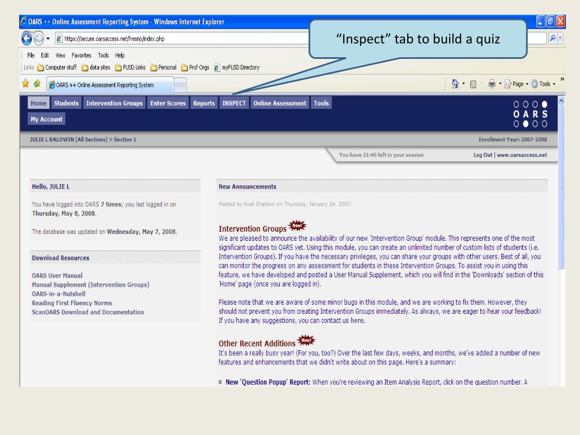This screenshot has width=580, height=435.
Task: Click the browser Back arrow button
Action: point(27,38)
